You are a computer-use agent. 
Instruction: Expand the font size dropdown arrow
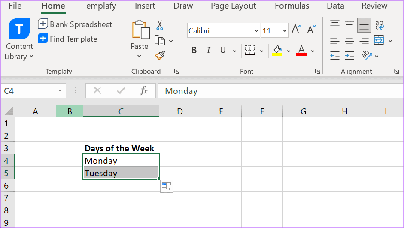tap(285, 31)
